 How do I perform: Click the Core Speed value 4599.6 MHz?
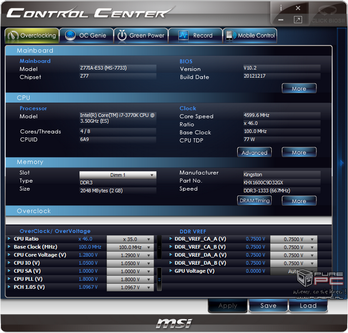point(282,115)
